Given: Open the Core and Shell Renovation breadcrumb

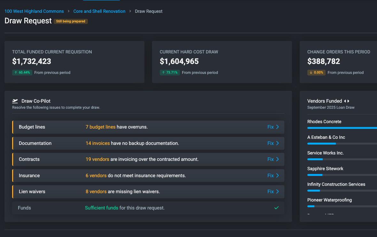Looking at the screenshot, I should [99, 11].
